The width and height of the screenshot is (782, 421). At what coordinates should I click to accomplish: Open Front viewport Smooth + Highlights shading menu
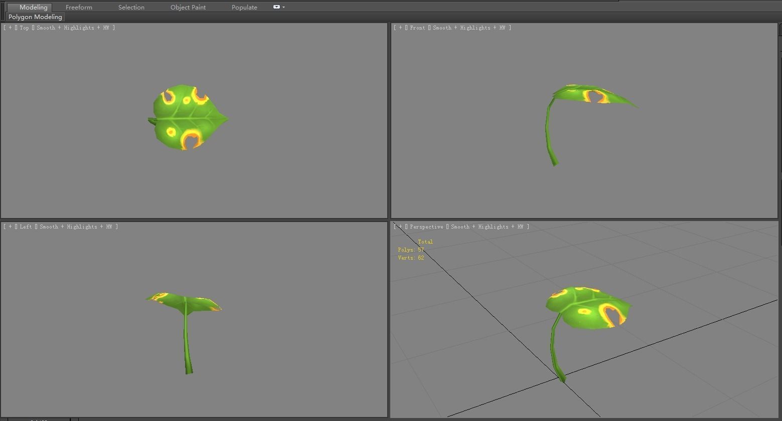[469, 28]
